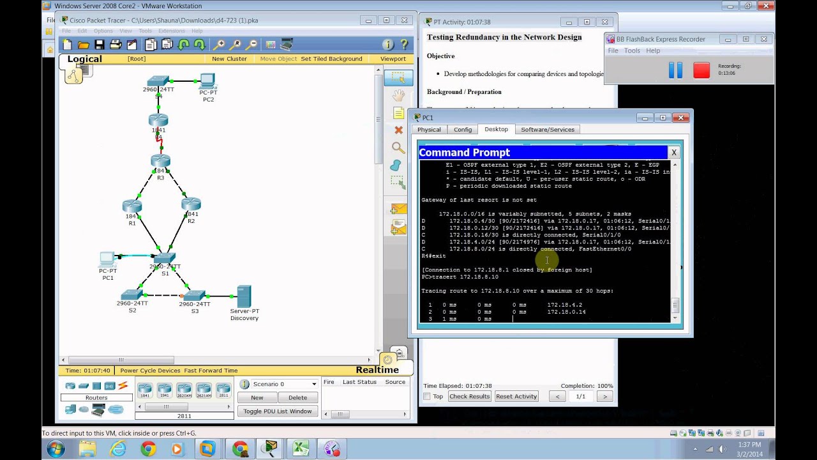The width and height of the screenshot is (817, 460).
Task: Switch to the Software/Services tab in PC1
Action: pos(548,130)
